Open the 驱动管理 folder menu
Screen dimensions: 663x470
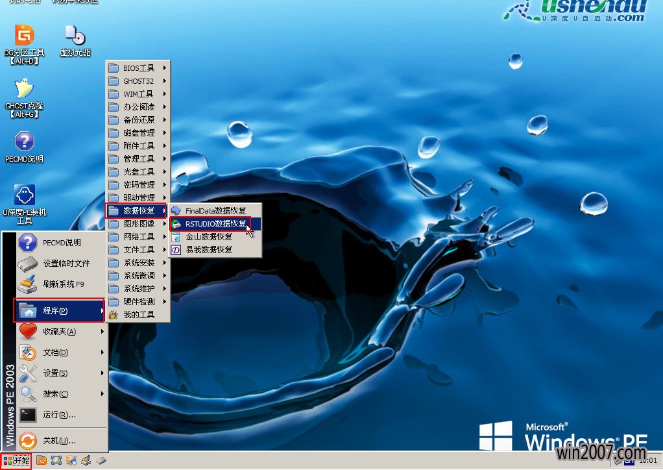tap(138, 197)
